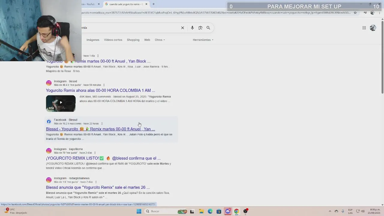Open the Windows Start menu

(139, 211)
